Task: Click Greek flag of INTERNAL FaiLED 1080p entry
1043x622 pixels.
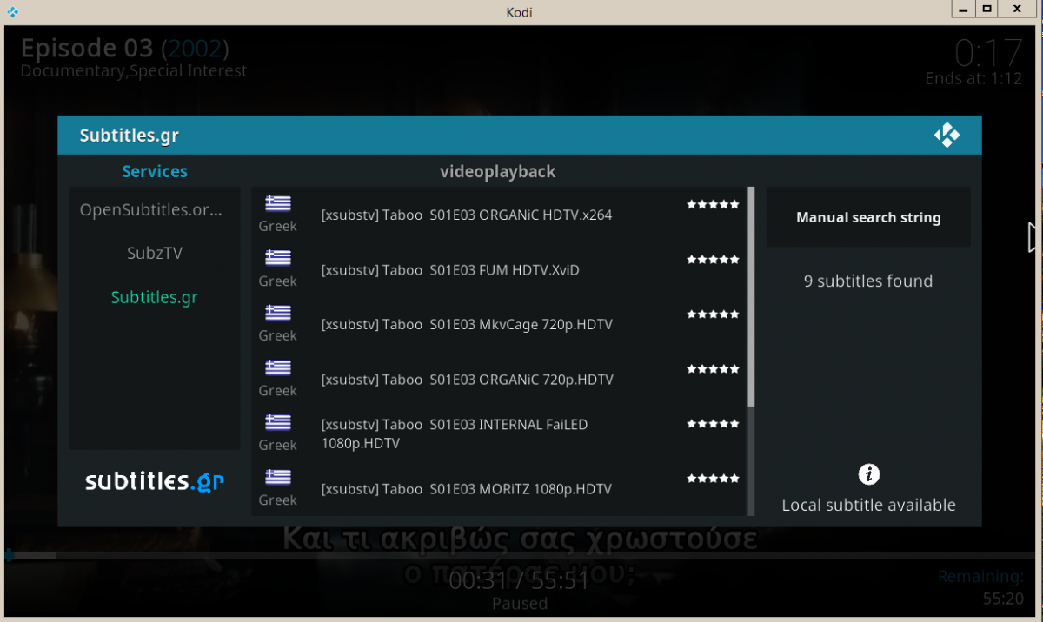Action: point(278,422)
